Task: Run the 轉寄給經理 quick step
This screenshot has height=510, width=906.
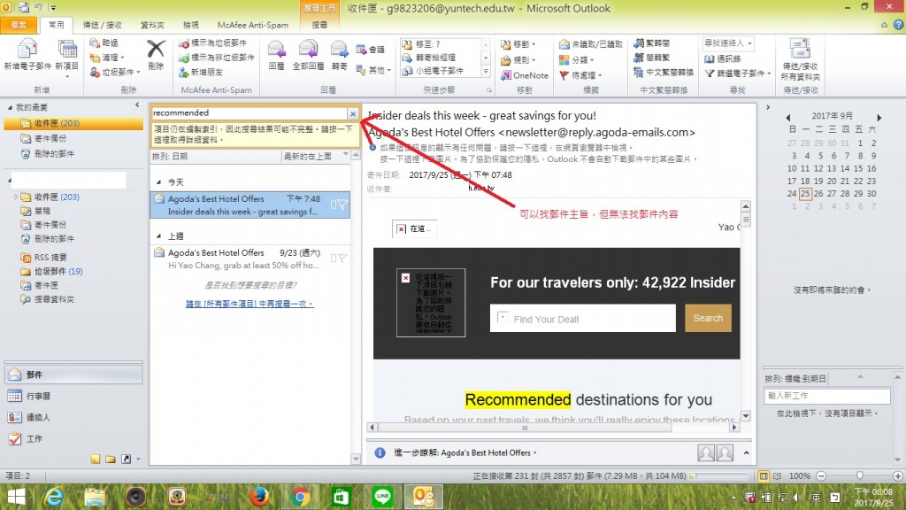Action: (429, 58)
